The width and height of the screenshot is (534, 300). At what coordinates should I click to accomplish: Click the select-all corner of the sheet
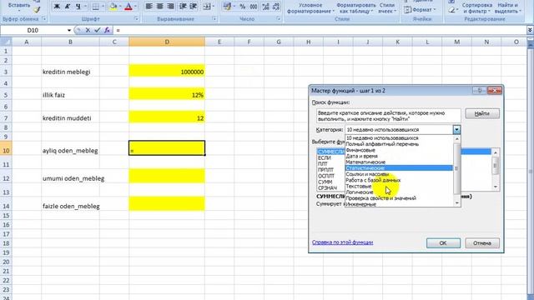point(6,42)
